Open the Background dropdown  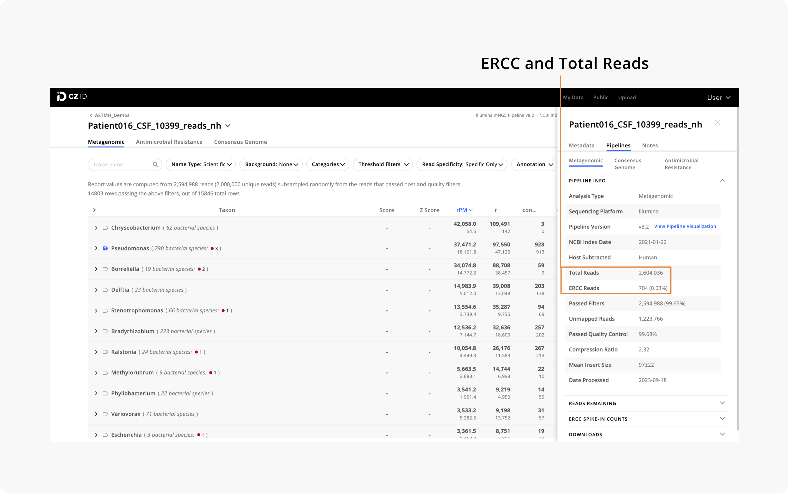coord(271,164)
